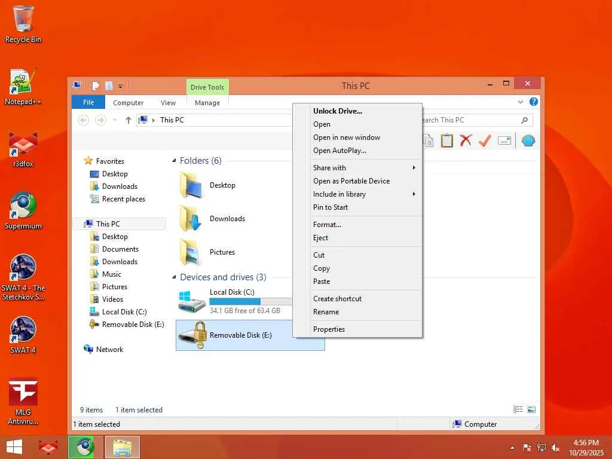Click the search magnifier icon
Viewport: 612px width, 459px height.
(525, 120)
